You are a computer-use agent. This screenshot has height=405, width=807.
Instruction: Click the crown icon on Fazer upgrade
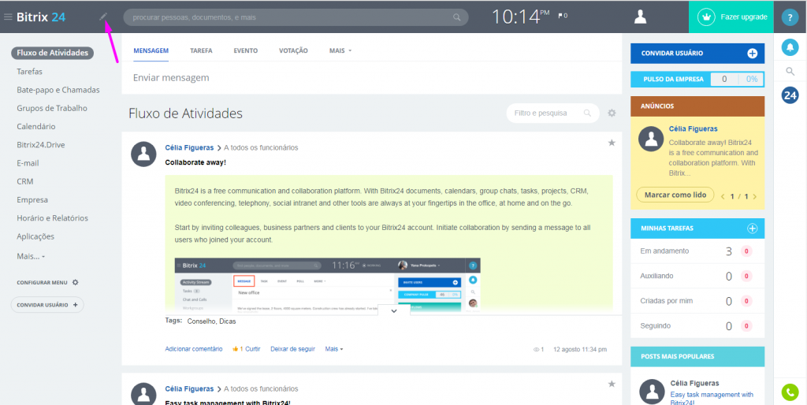[706, 17]
